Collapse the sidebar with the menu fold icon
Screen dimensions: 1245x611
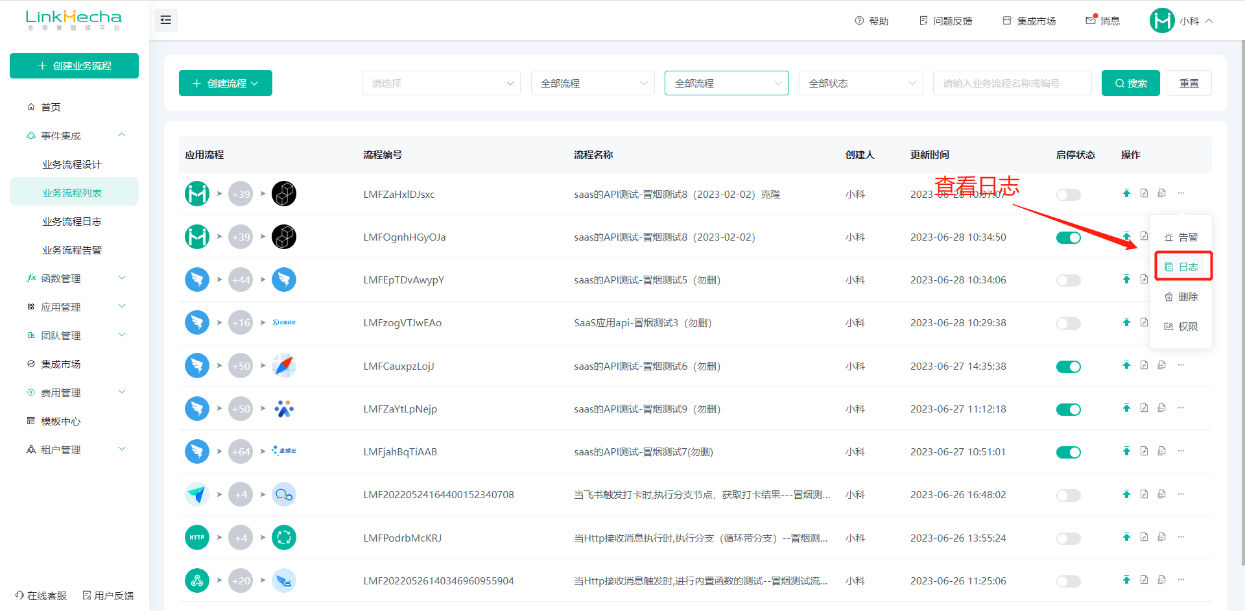[x=166, y=20]
